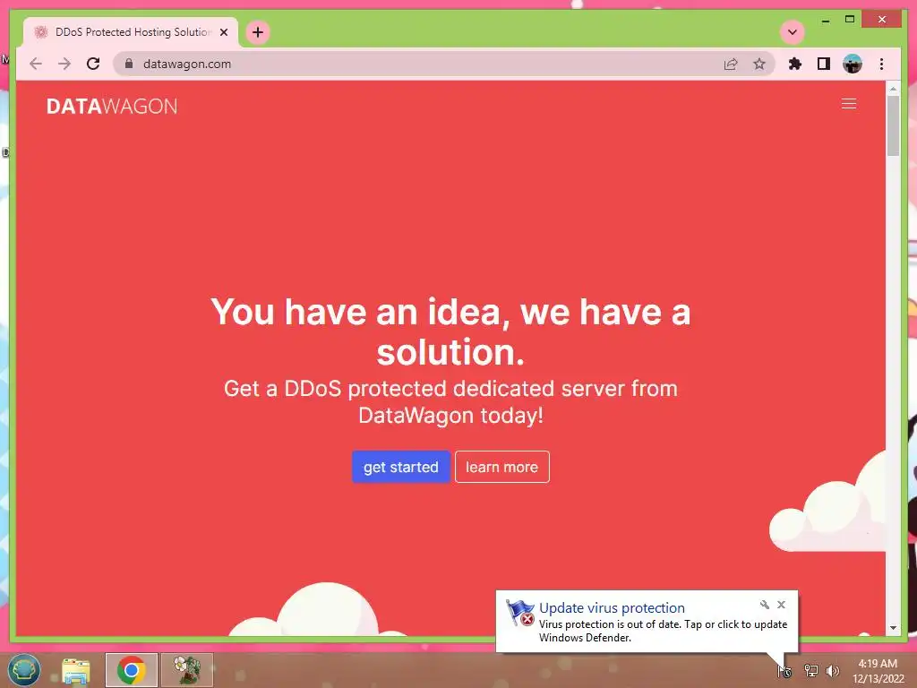
Task: Open the DataWagon hamburger menu
Action: coord(849,104)
